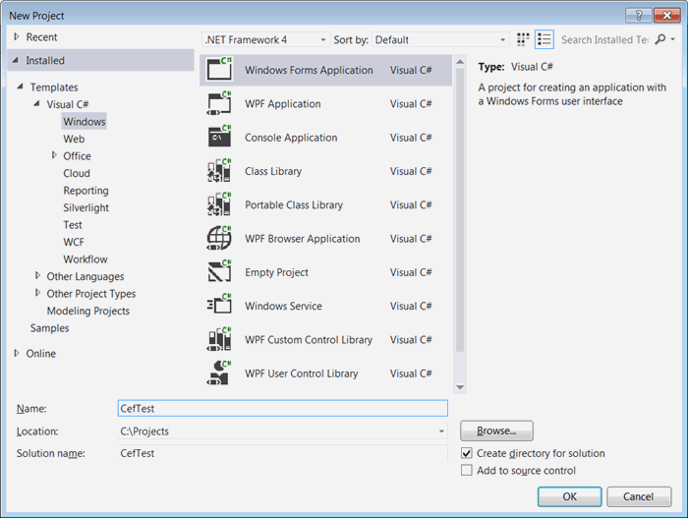Expand the Other Project Types node

(37, 292)
